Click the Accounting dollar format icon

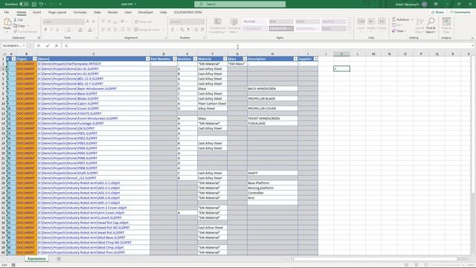click(173, 30)
